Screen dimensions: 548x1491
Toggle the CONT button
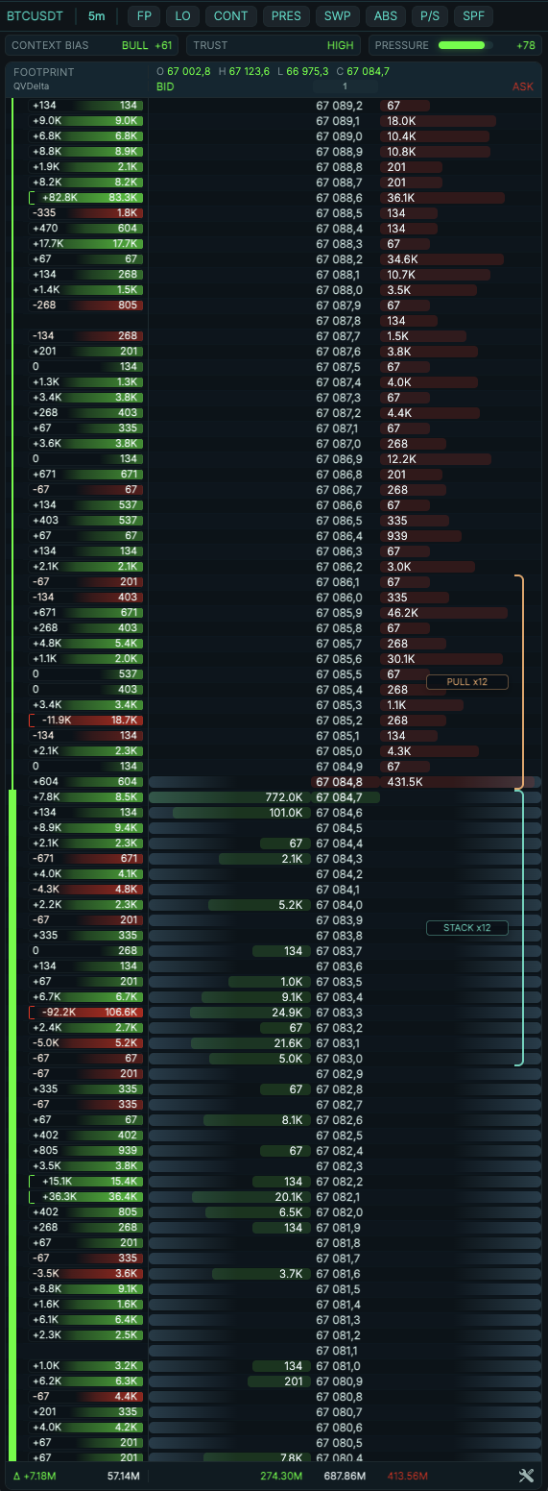[231, 15]
